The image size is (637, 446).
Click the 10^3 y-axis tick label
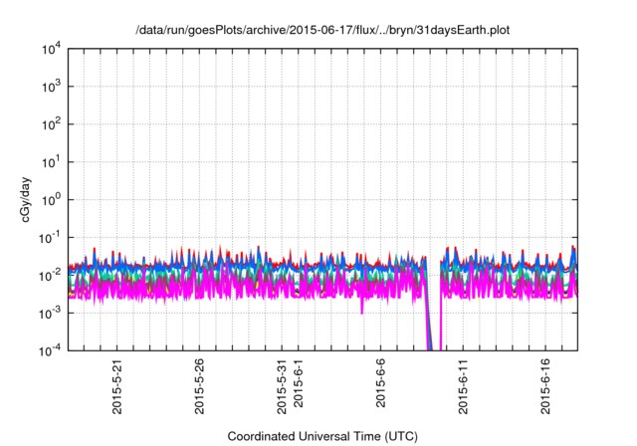point(52,87)
